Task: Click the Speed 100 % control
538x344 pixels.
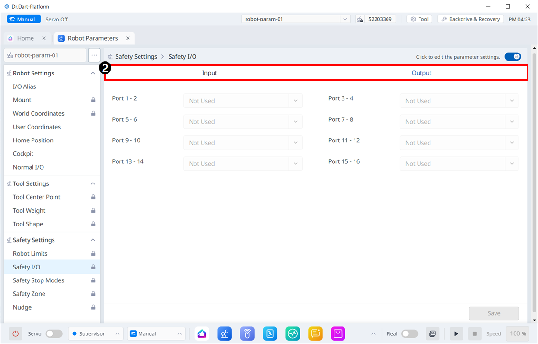Action: pyautogui.click(x=517, y=333)
